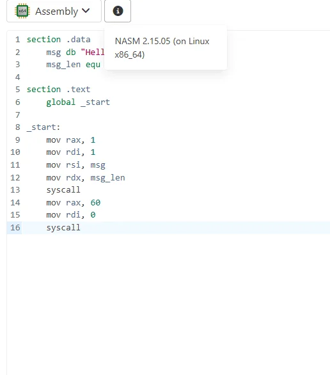This screenshot has width=330, height=375.
Task: Click the 'msg_len' operand on line 12
Action: [107, 178]
